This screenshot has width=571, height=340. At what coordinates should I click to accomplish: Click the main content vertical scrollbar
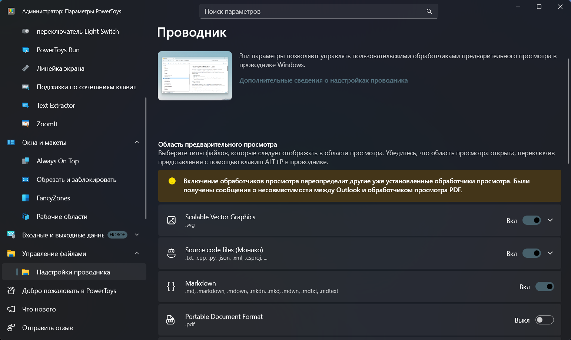click(568, 111)
